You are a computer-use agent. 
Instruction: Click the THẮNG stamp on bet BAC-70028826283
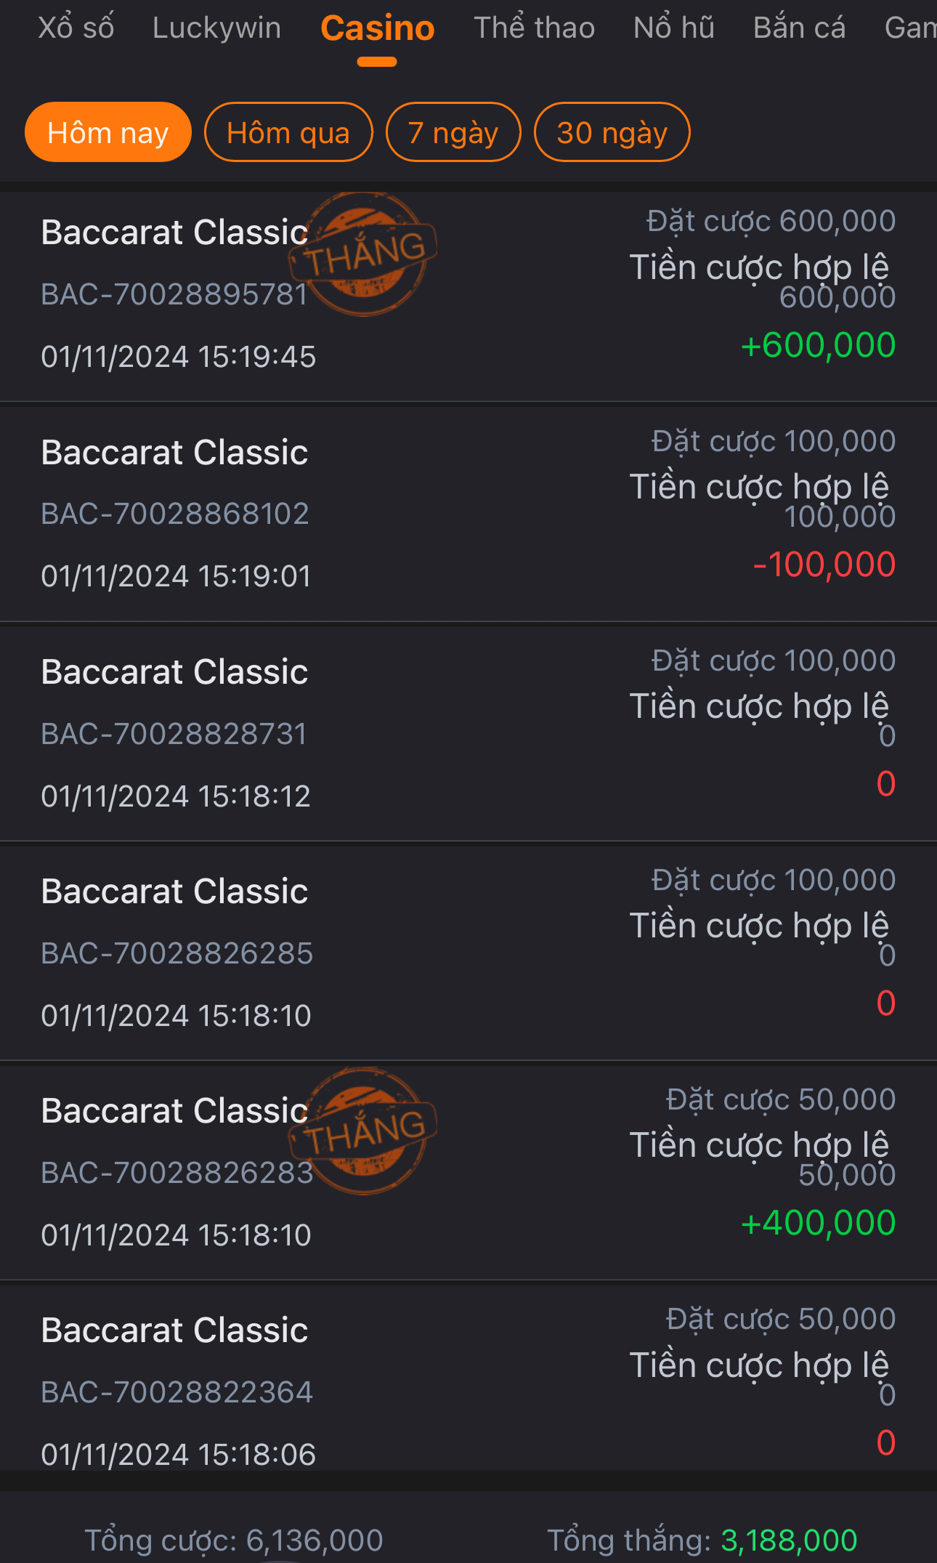[365, 1131]
